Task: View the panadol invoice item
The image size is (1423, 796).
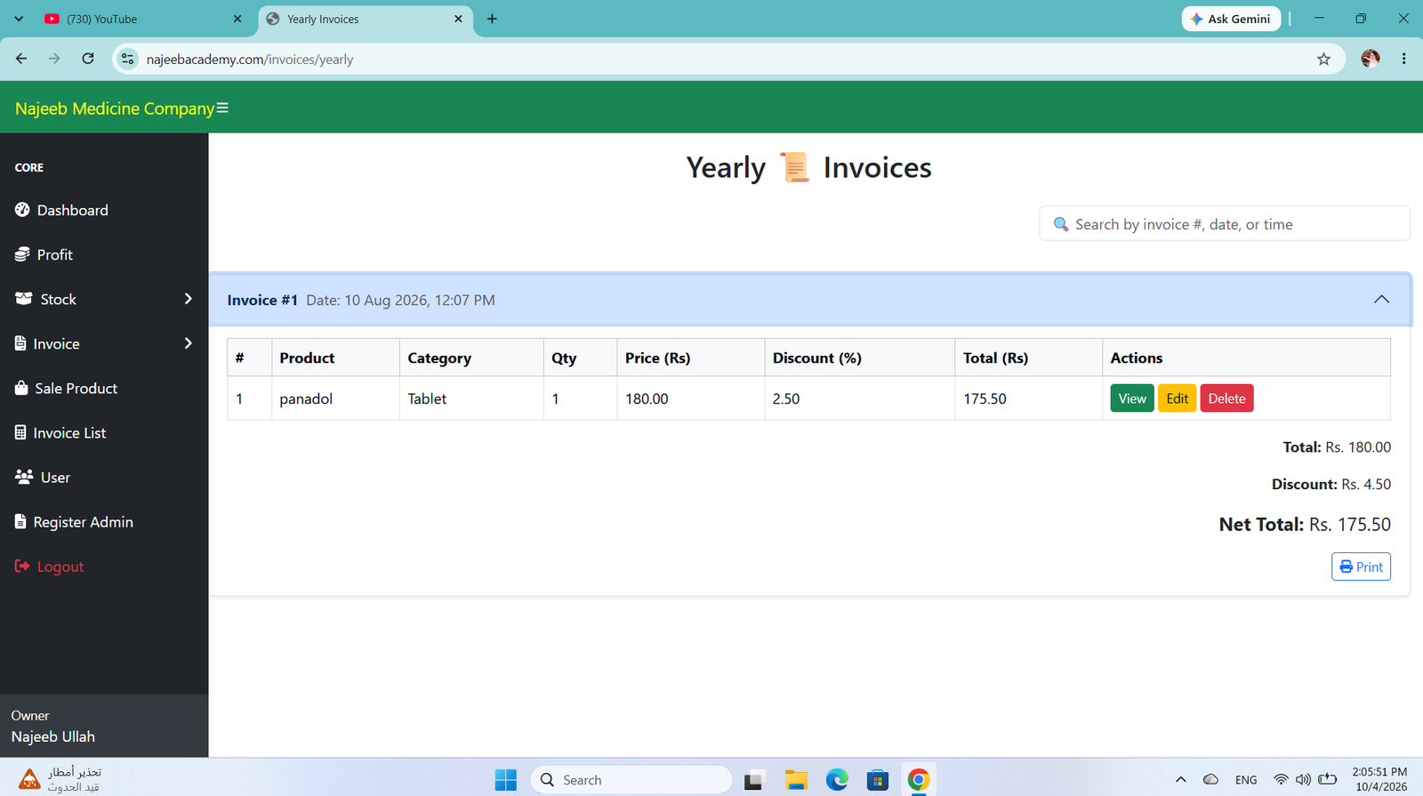Action: 1131,398
